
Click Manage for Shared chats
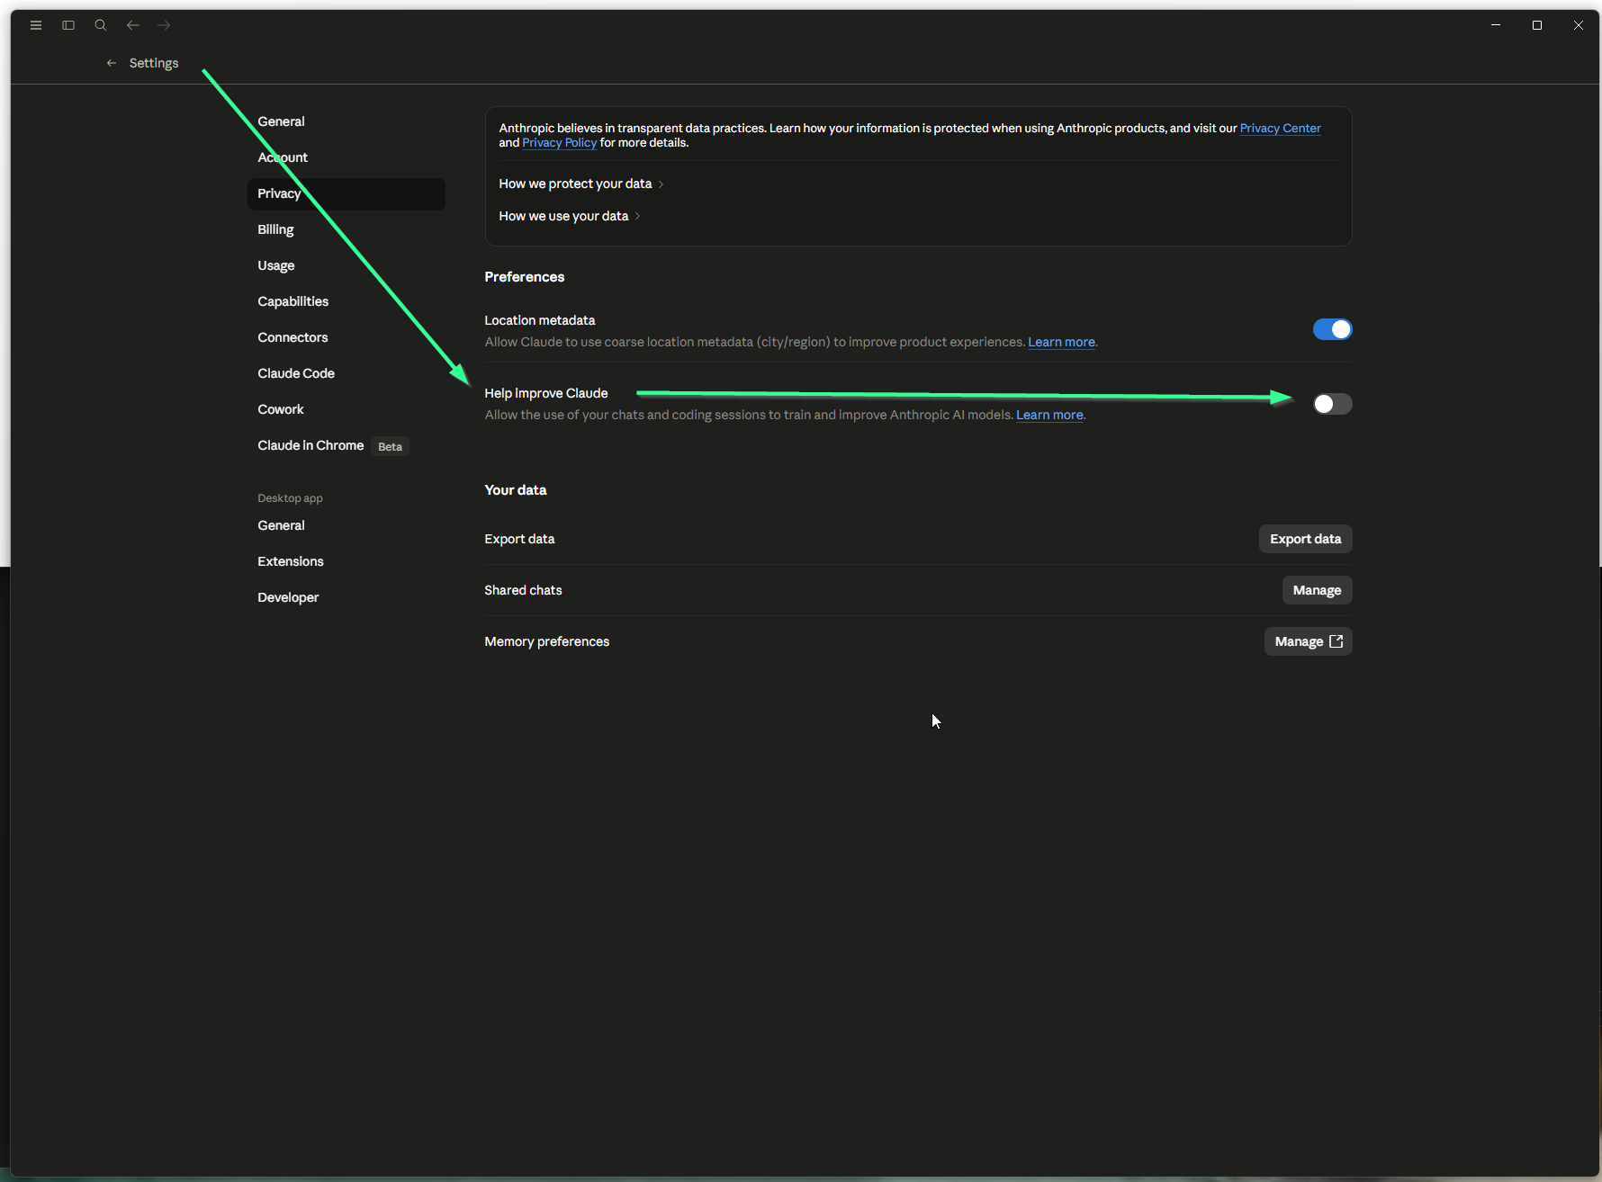1317,590
